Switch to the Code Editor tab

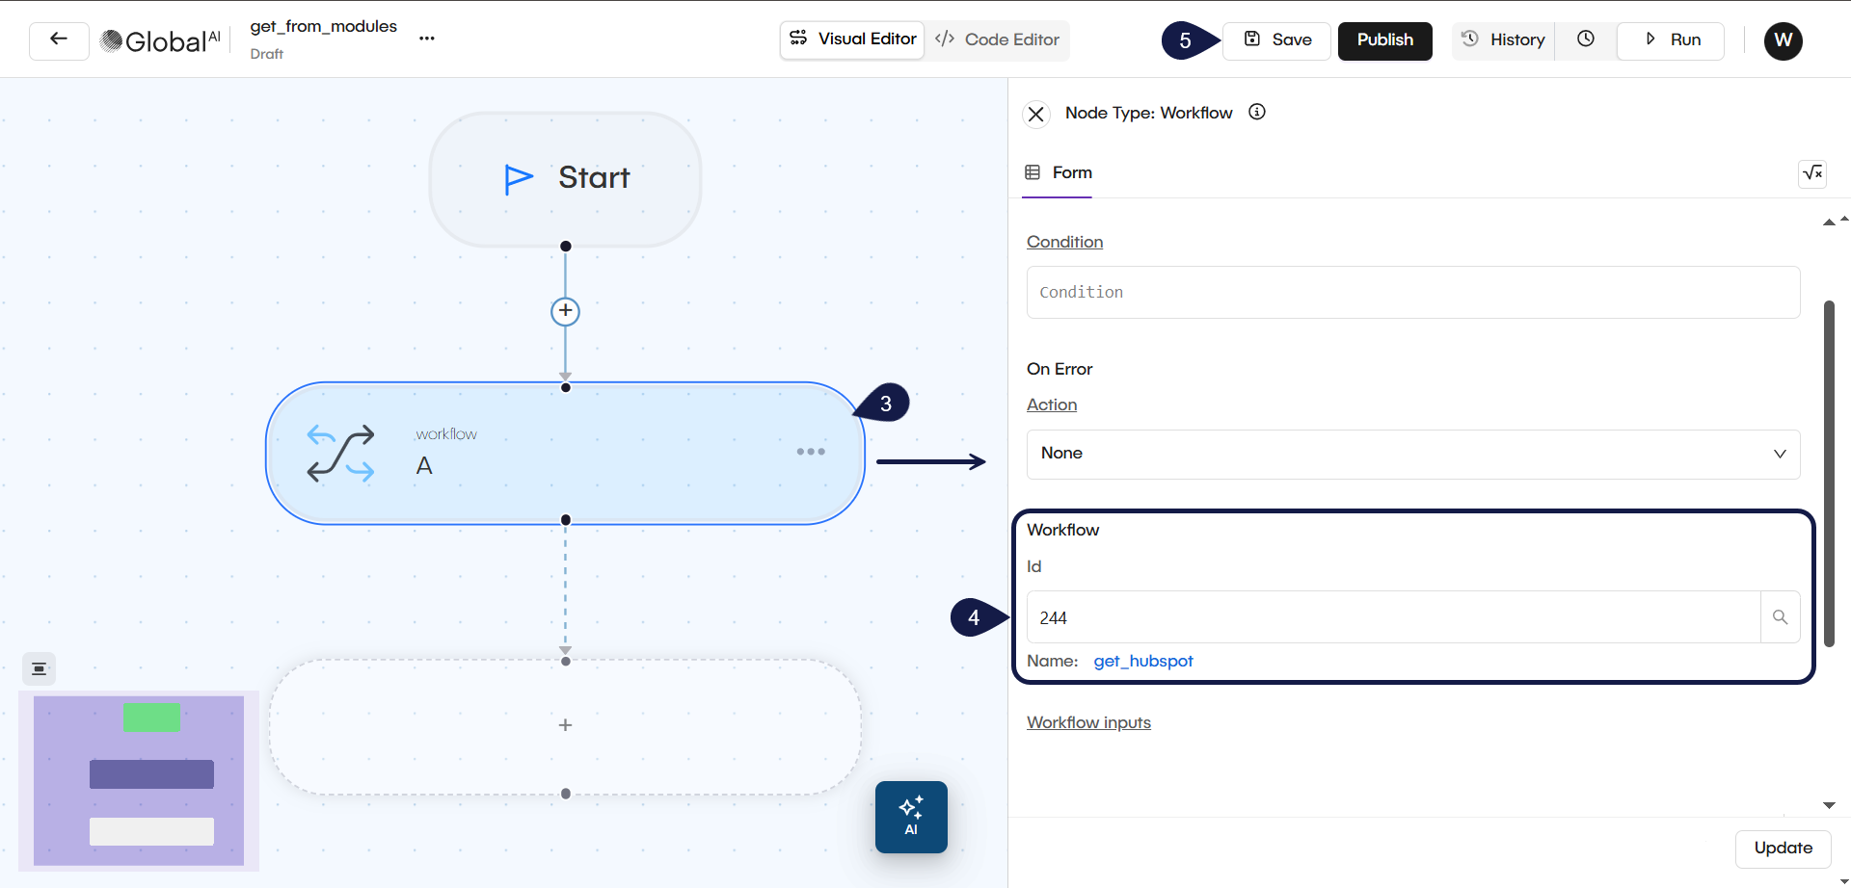coord(997,39)
